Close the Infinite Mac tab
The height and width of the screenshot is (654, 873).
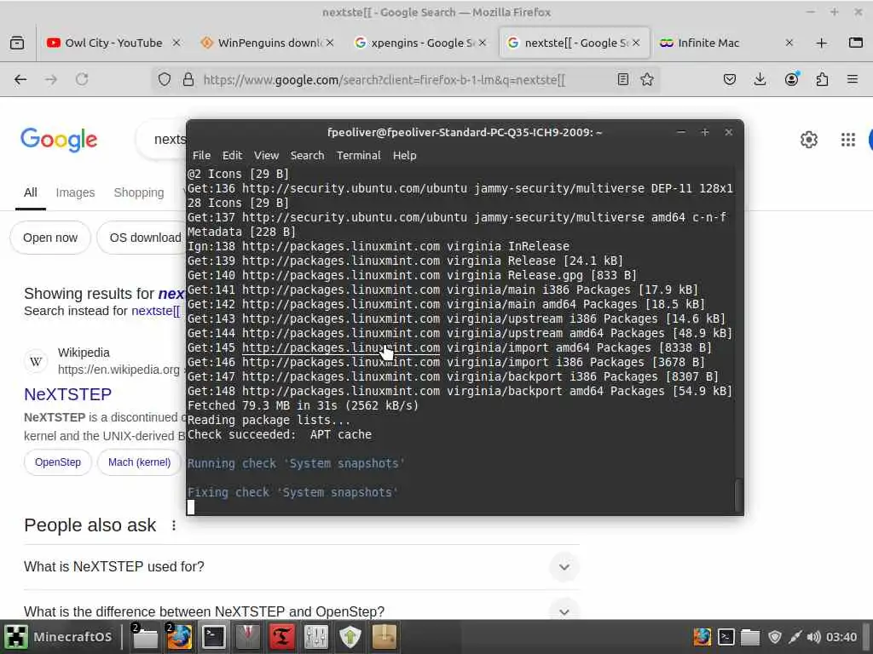click(x=789, y=43)
